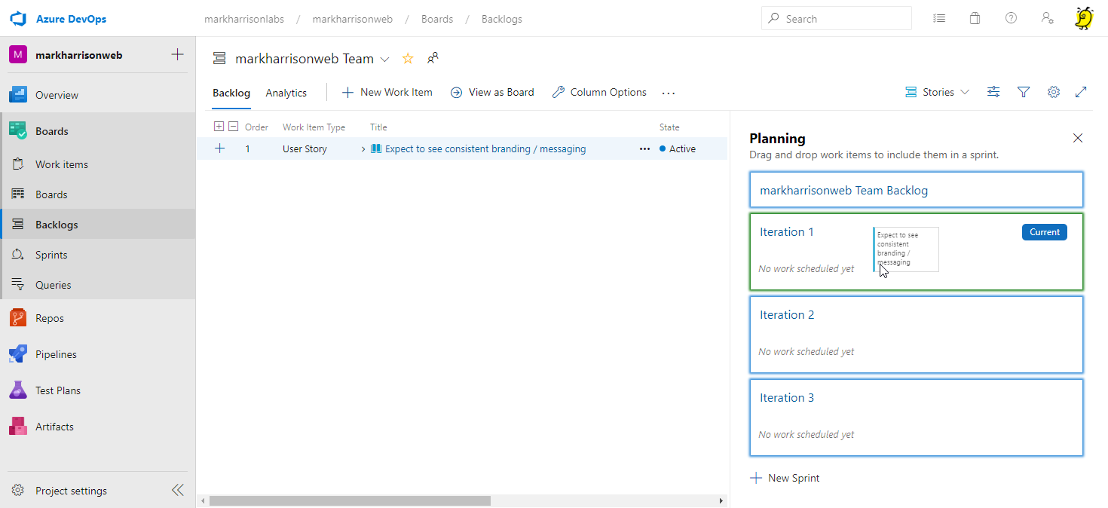This screenshot has height=508, width=1108.
Task: Open backlog settings gear icon
Action: click(1054, 92)
